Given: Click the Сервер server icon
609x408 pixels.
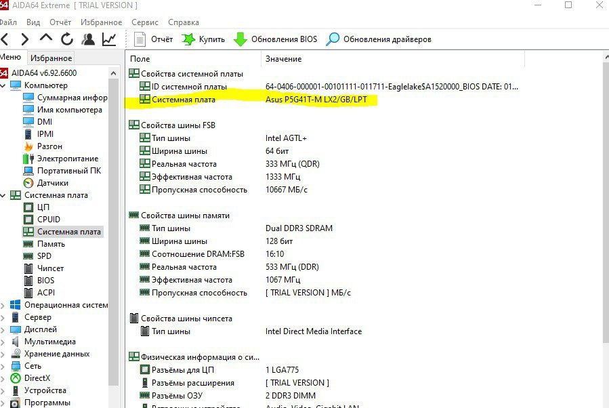Looking at the screenshot, I should (15, 317).
